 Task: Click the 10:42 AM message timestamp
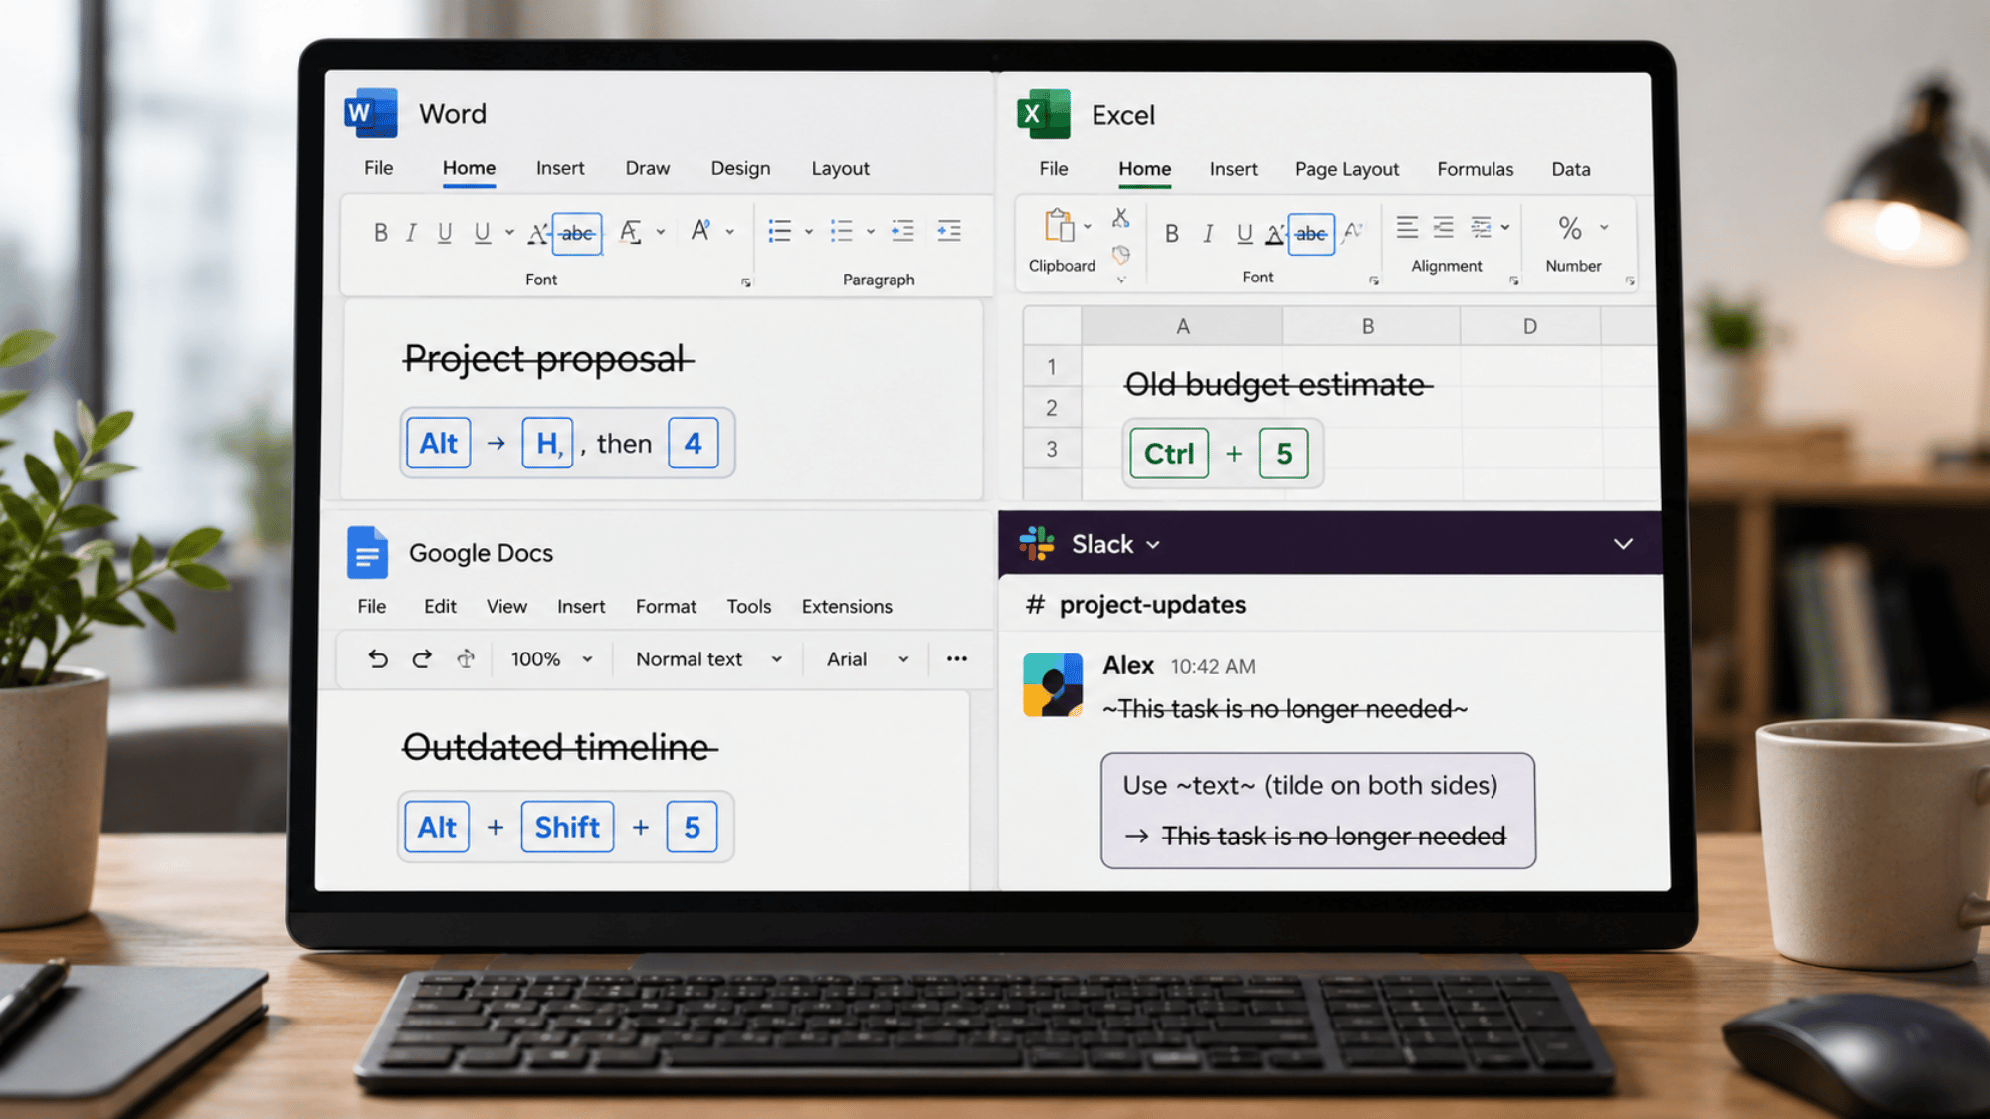point(1212,667)
